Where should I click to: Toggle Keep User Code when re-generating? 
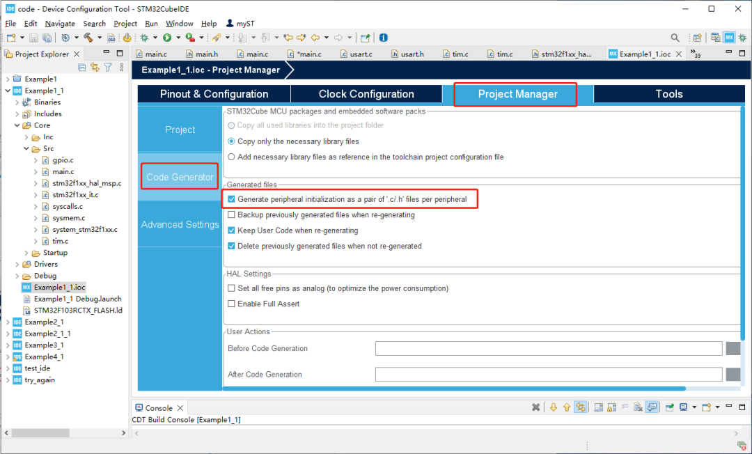pyautogui.click(x=231, y=230)
